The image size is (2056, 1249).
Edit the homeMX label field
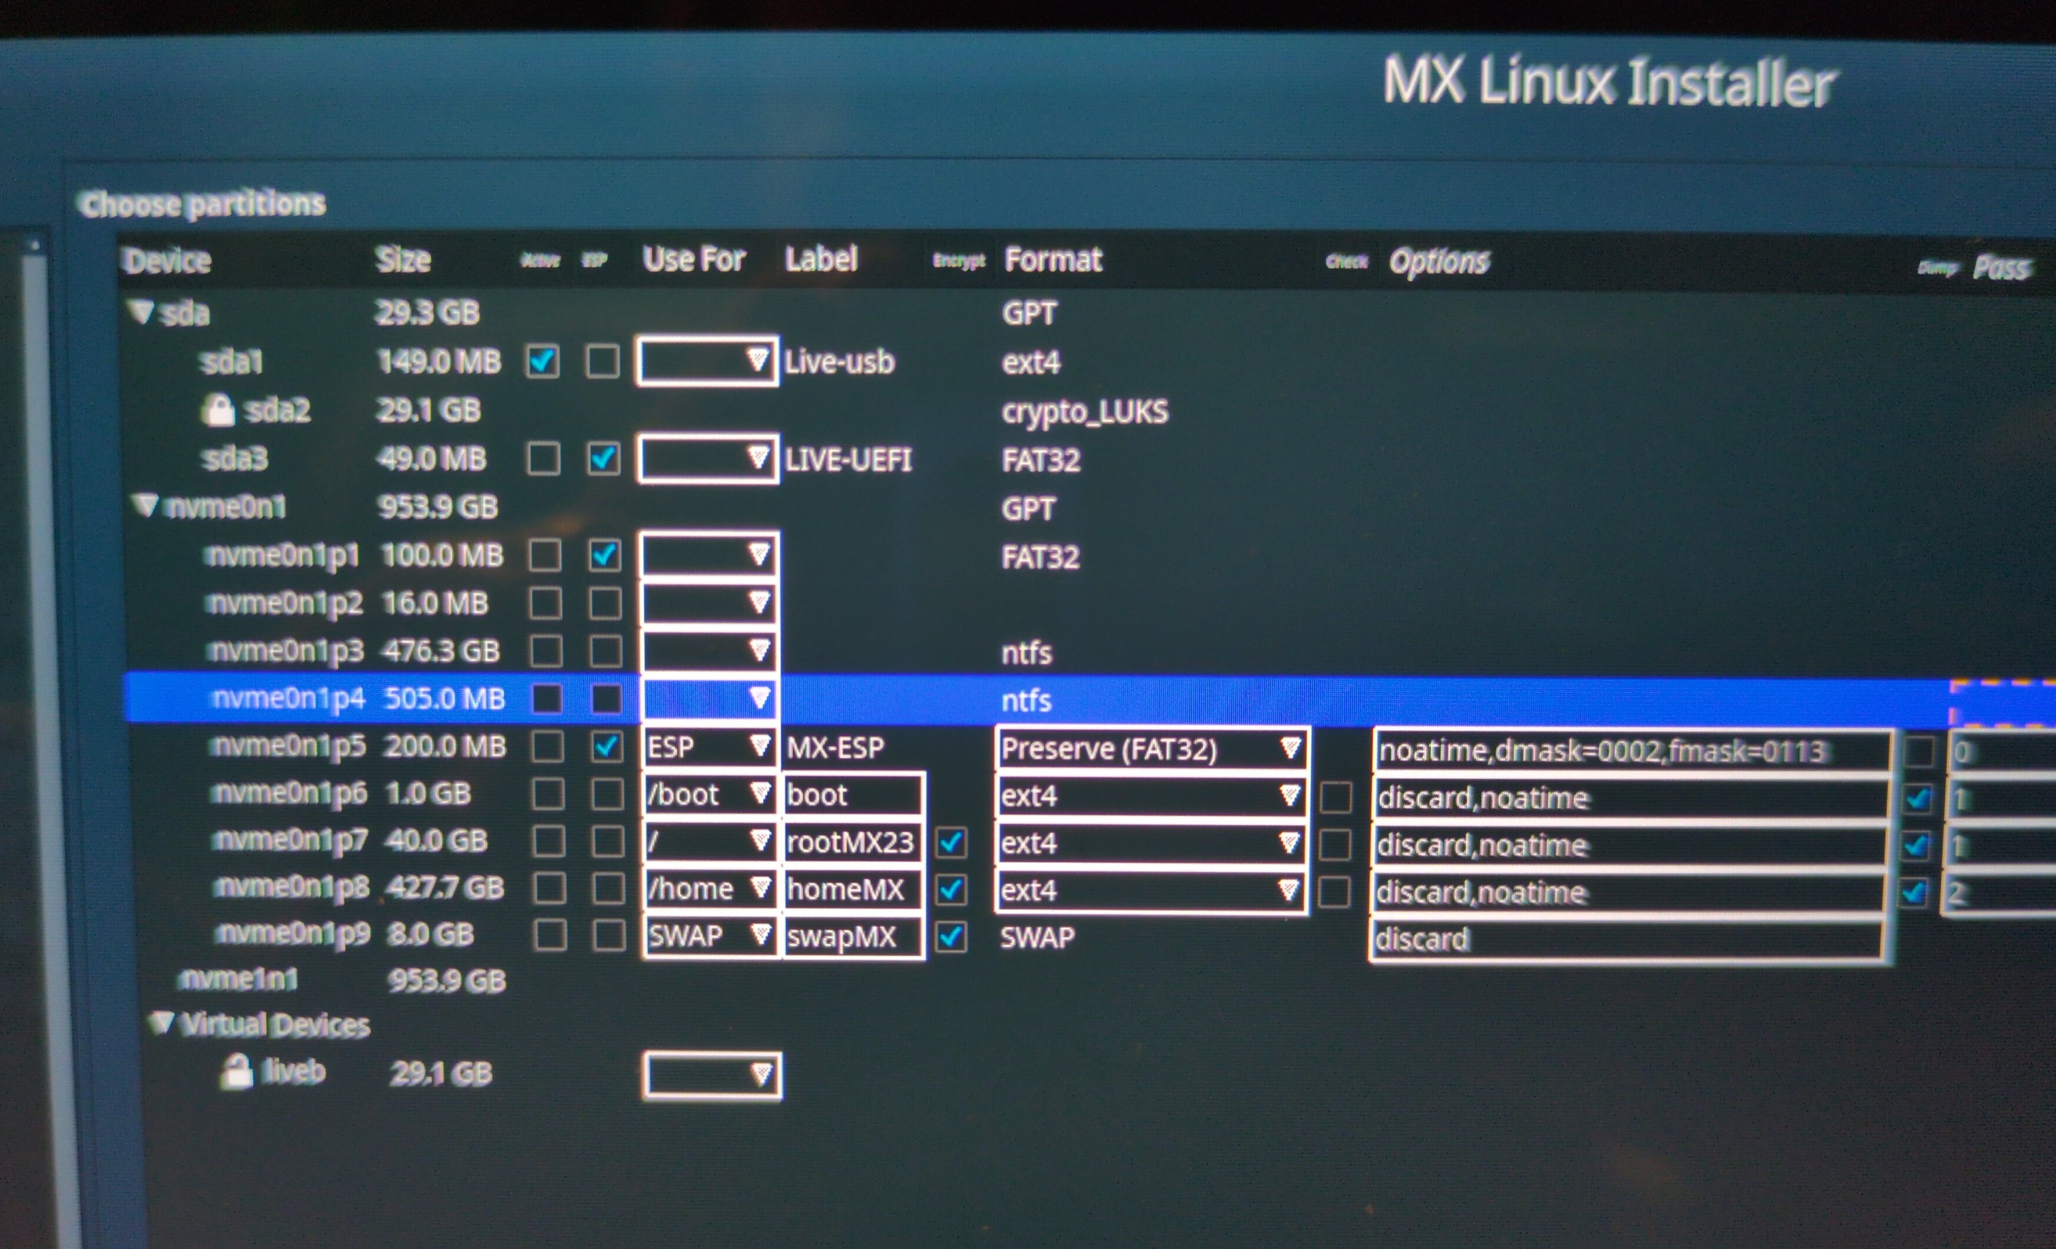point(854,889)
